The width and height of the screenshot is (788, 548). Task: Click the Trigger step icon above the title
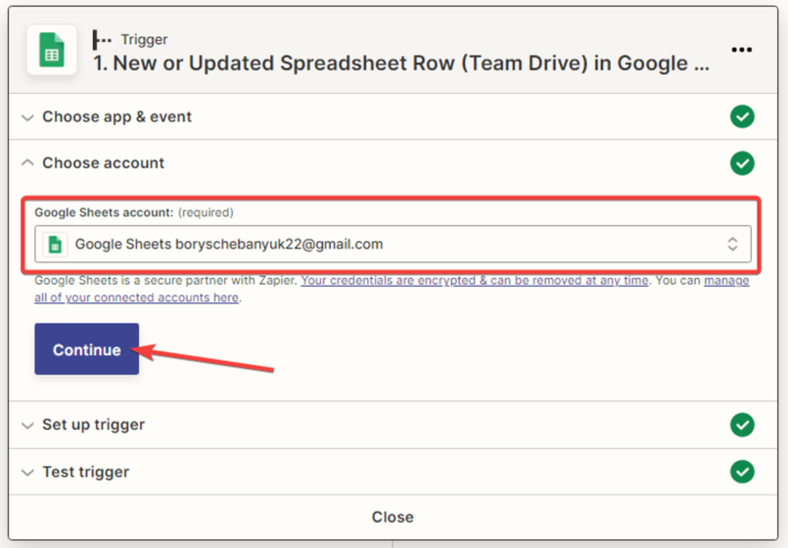click(x=102, y=39)
